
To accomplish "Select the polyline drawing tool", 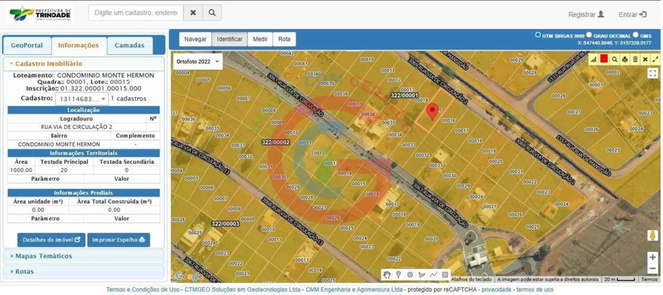I will (x=433, y=275).
